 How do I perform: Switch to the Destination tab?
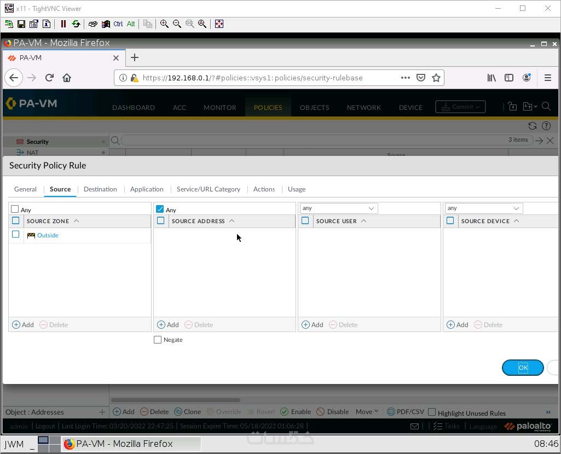pos(100,189)
